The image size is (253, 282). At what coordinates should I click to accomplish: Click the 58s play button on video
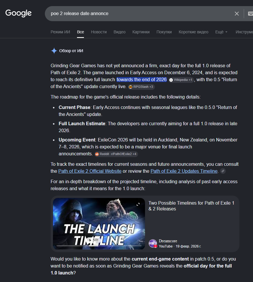point(93,240)
